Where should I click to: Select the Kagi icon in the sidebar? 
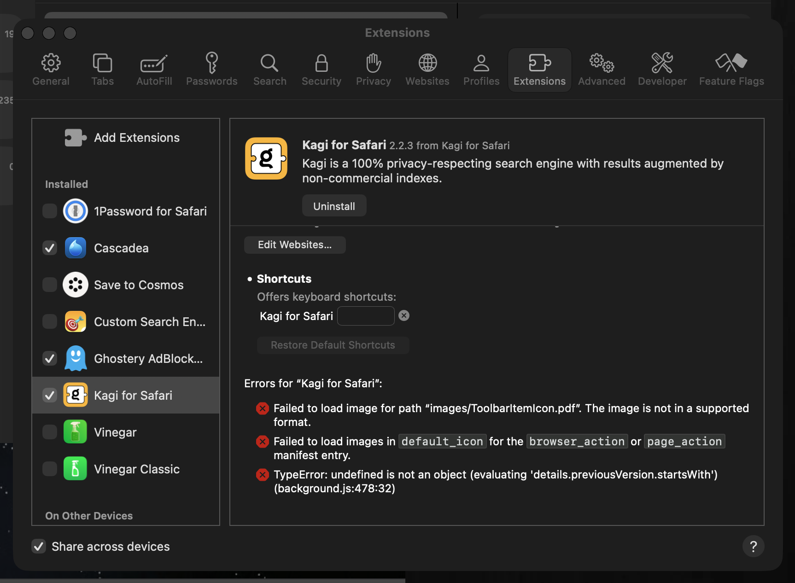[x=76, y=395]
